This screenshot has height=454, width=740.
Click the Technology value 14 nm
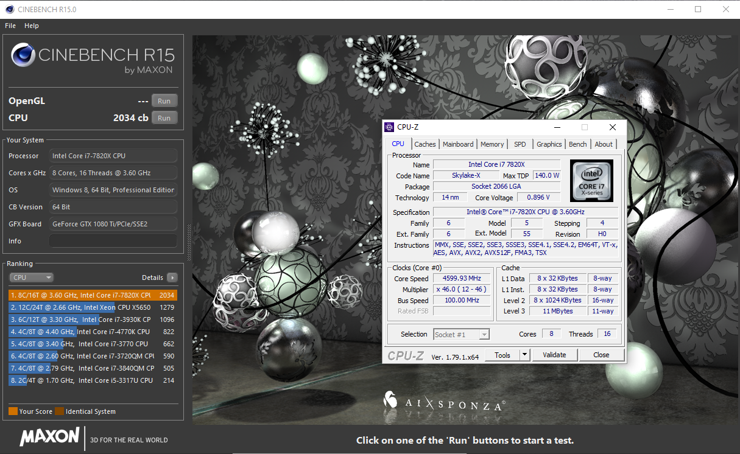point(450,197)
